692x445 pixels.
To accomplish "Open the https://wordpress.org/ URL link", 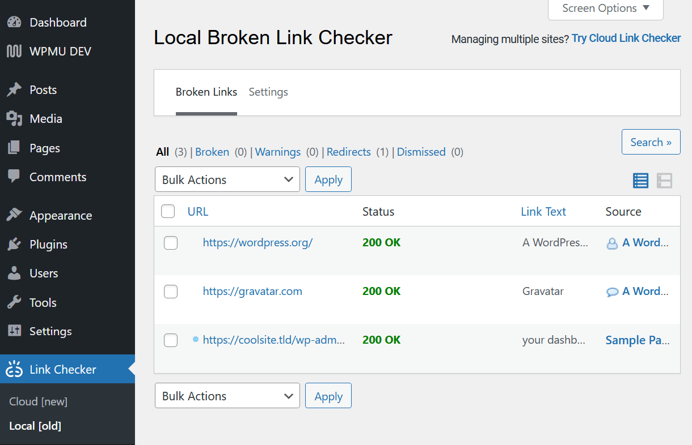I will pyautogui.click(x=258, y=242).
